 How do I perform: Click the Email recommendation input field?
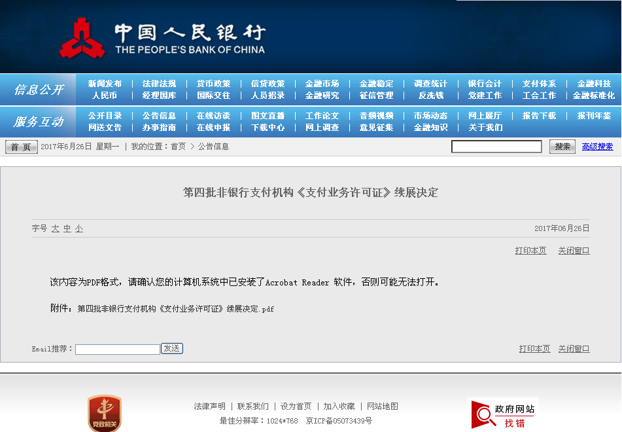(118, 350)
